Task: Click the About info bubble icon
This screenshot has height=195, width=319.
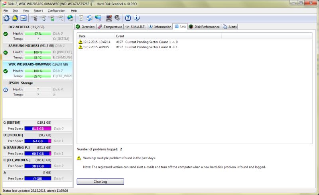Action: pos(137,18)
